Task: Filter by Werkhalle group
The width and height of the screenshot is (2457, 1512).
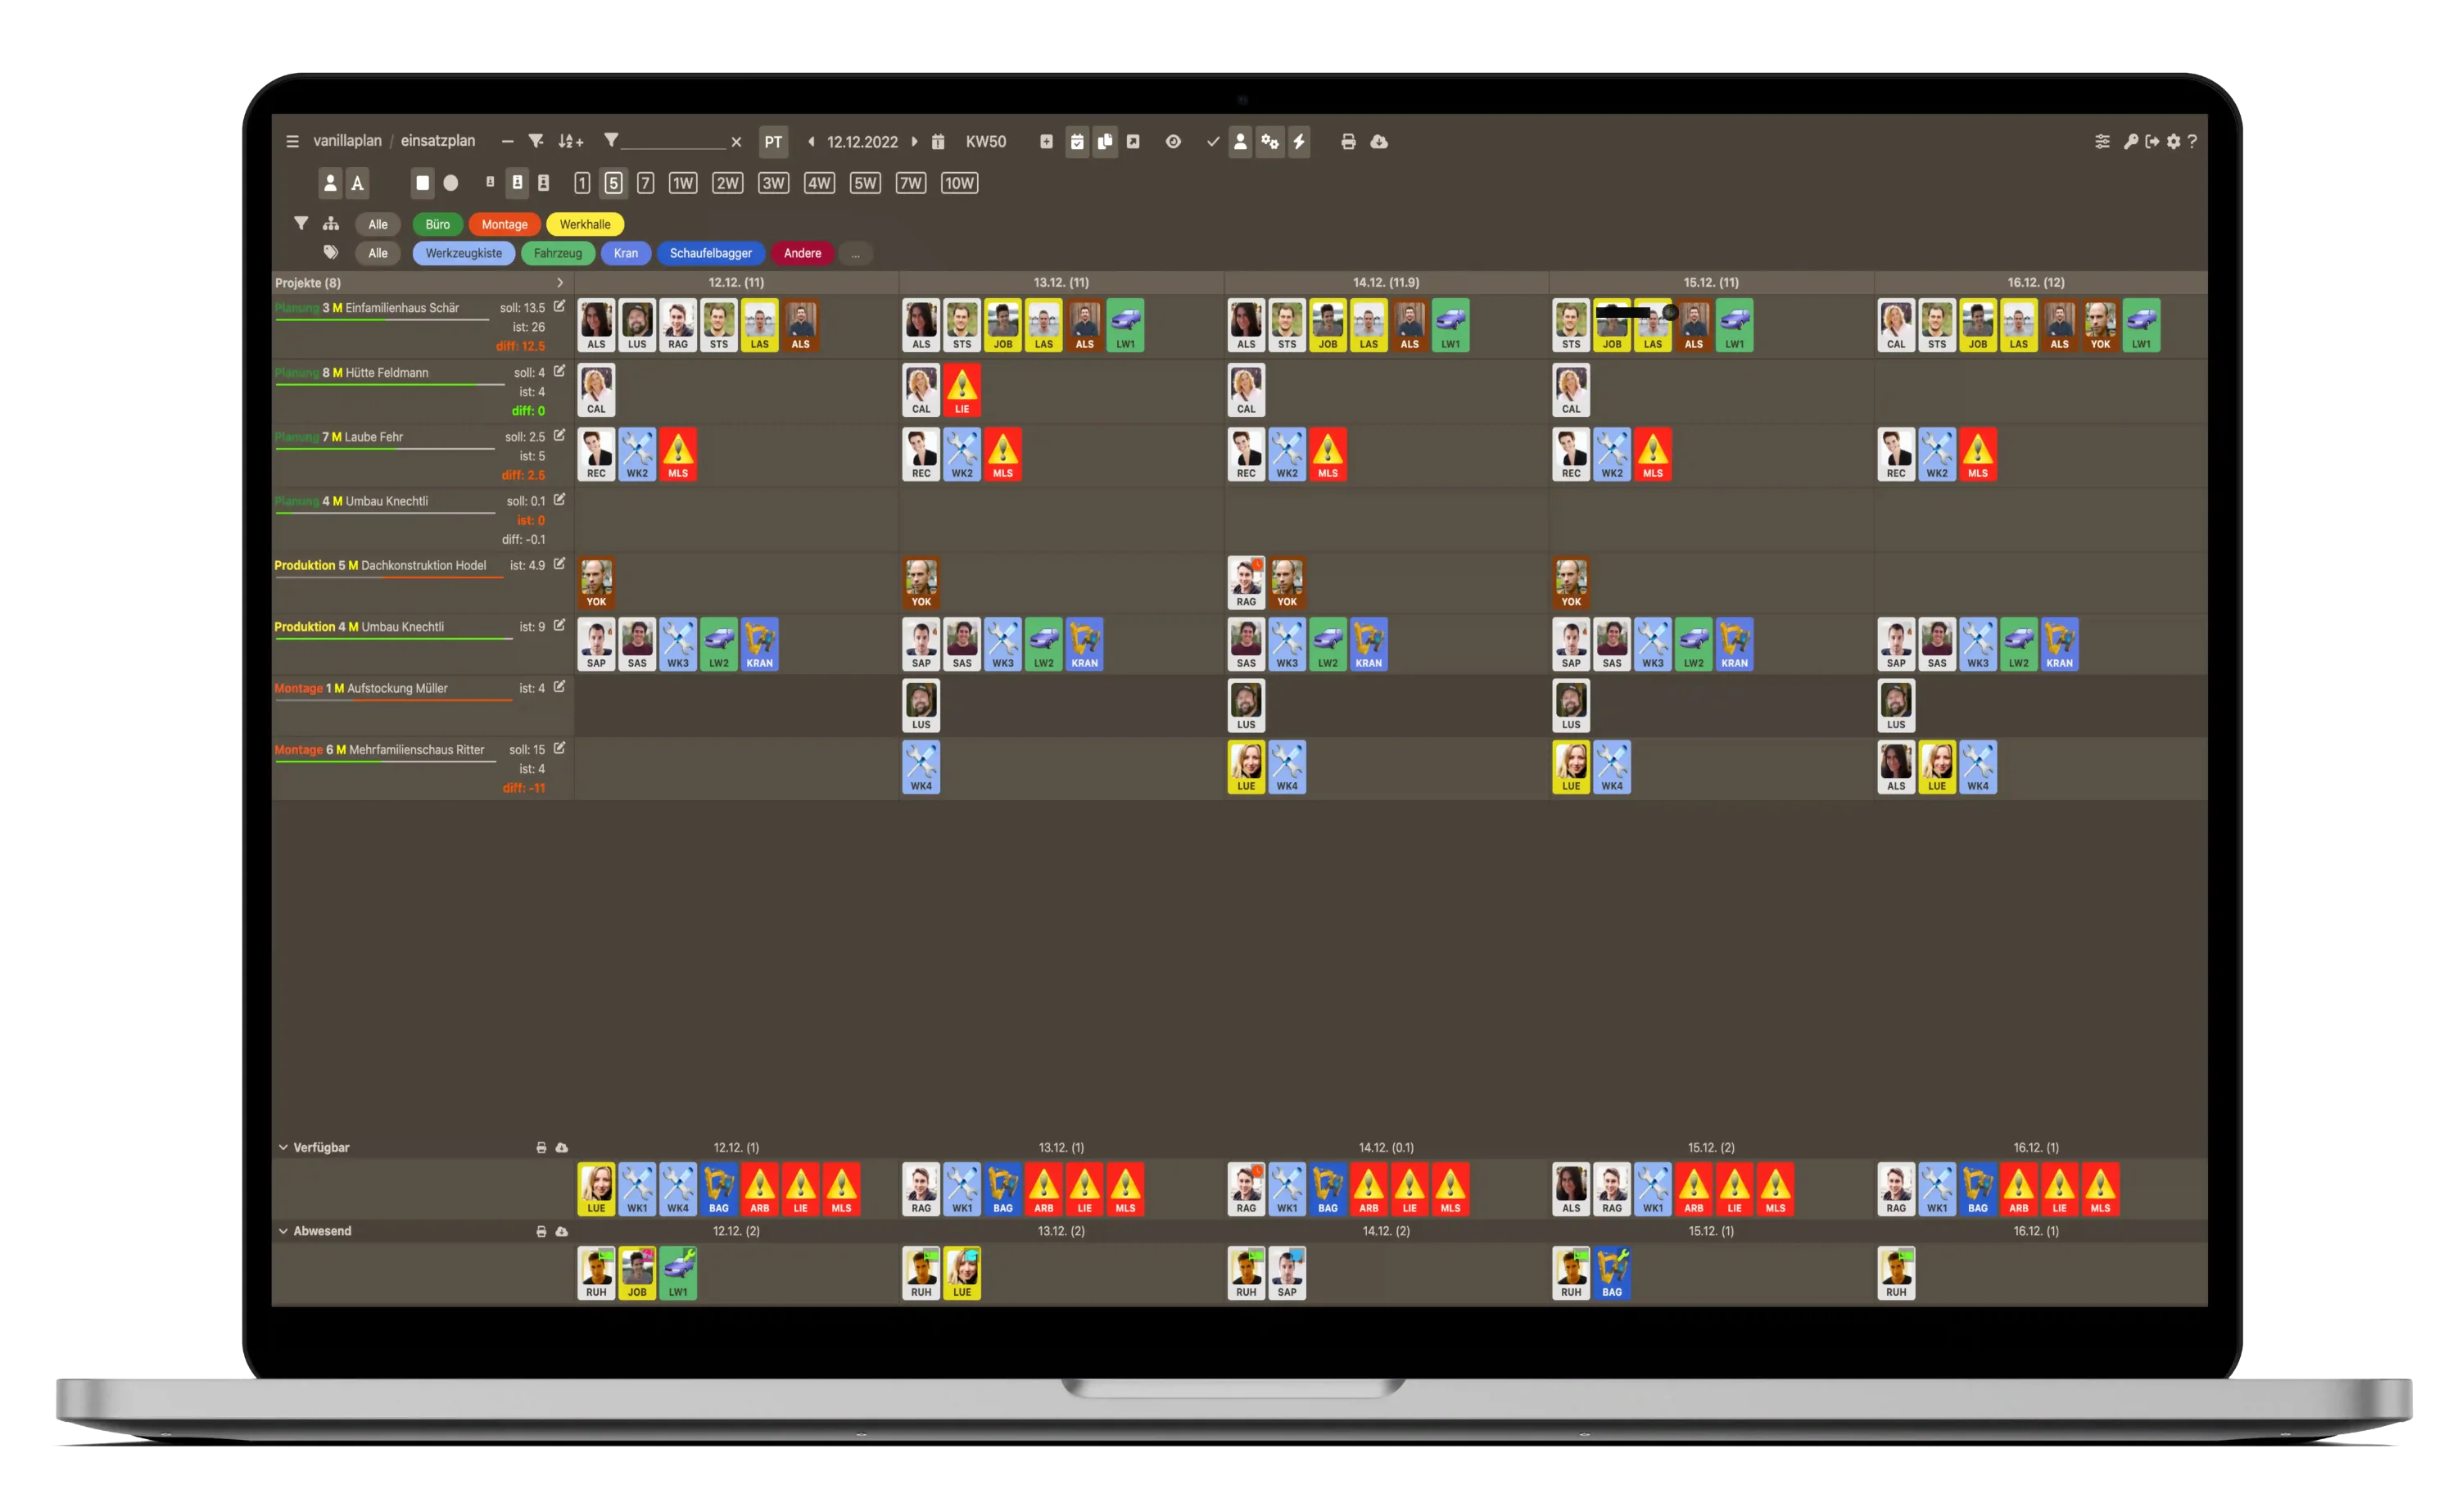Action: click(585, 224)
